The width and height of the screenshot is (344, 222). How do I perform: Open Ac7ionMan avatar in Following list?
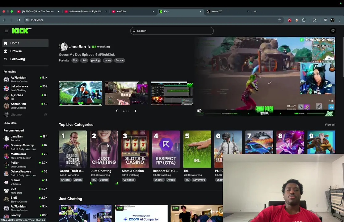pyautogui.click(x=6, y=79)
